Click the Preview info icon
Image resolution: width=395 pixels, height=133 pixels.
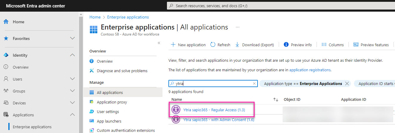click(286, 45)
